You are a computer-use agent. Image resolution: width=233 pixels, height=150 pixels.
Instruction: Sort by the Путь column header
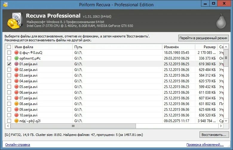pos(117,47)
